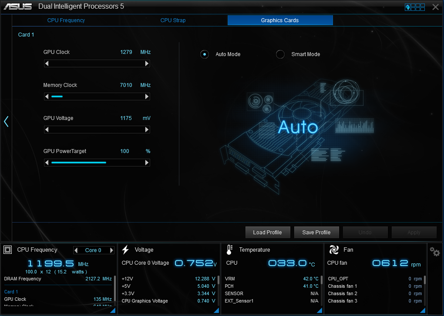Click the Fan spinner icon
Screen dimensions: 444x316
[x=334, y=250]
